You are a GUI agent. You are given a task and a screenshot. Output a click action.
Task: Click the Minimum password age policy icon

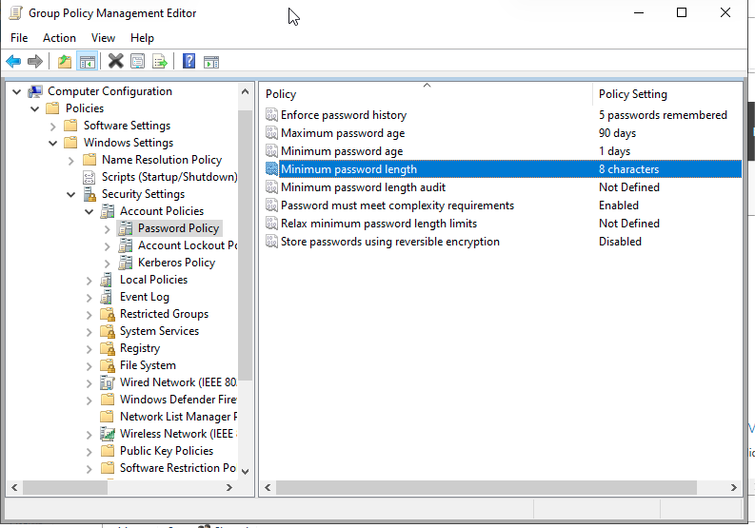(x=271, y=150)
